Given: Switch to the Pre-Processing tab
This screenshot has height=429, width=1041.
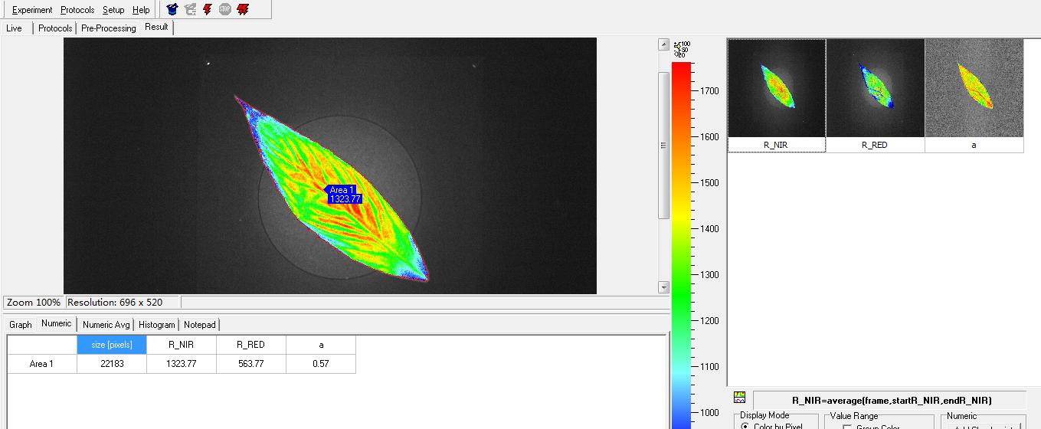Looking at the screenshot, I should tap(108, 28).
